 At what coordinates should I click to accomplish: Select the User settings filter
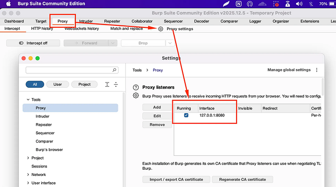[x=58, y=84]
